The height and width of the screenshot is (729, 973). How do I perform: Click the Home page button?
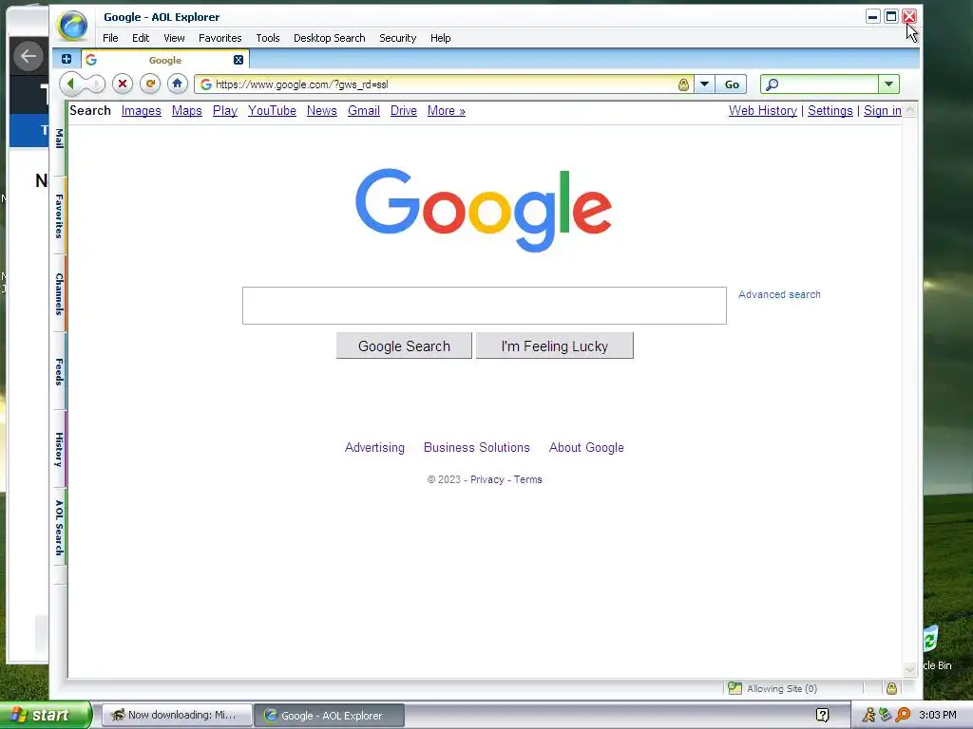click(178, 84)
